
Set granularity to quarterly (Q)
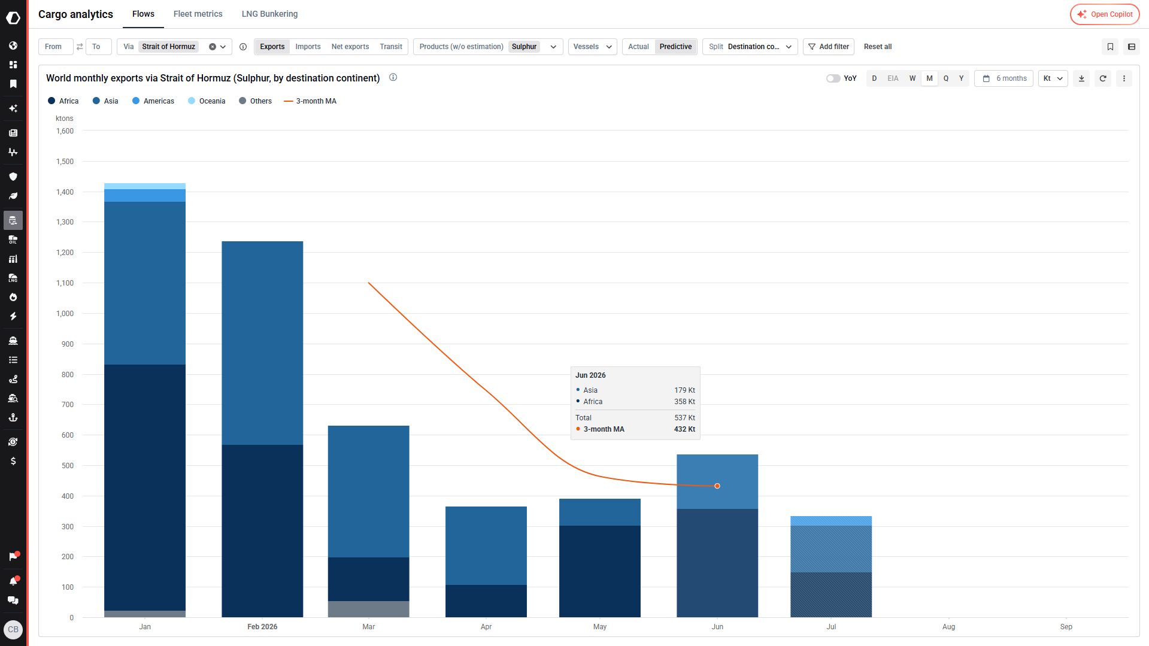(x=946, y=78)
